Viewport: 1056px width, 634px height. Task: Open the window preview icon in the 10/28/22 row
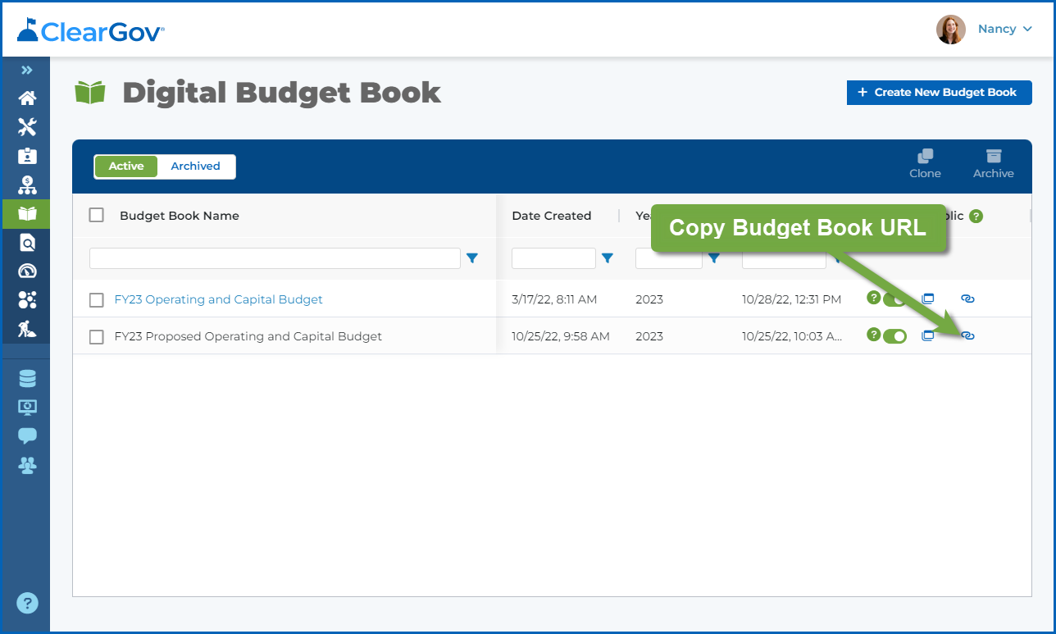click(928, 299)
